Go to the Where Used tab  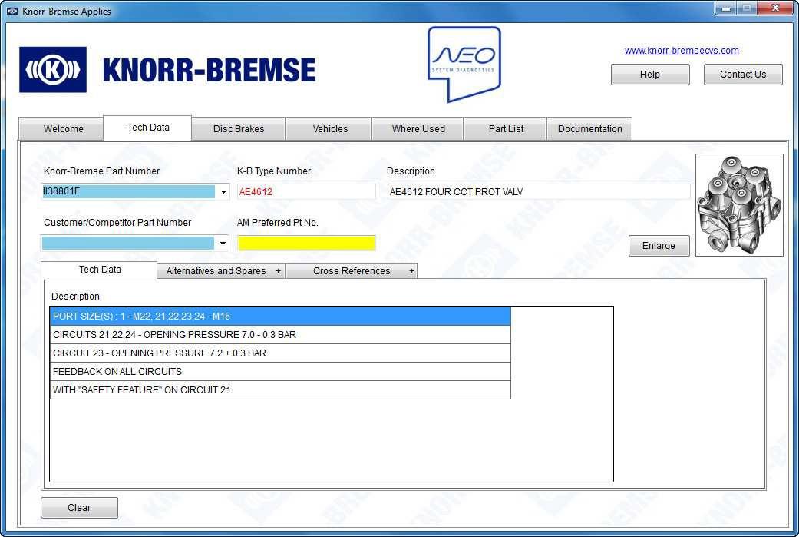tap(418, 128)
